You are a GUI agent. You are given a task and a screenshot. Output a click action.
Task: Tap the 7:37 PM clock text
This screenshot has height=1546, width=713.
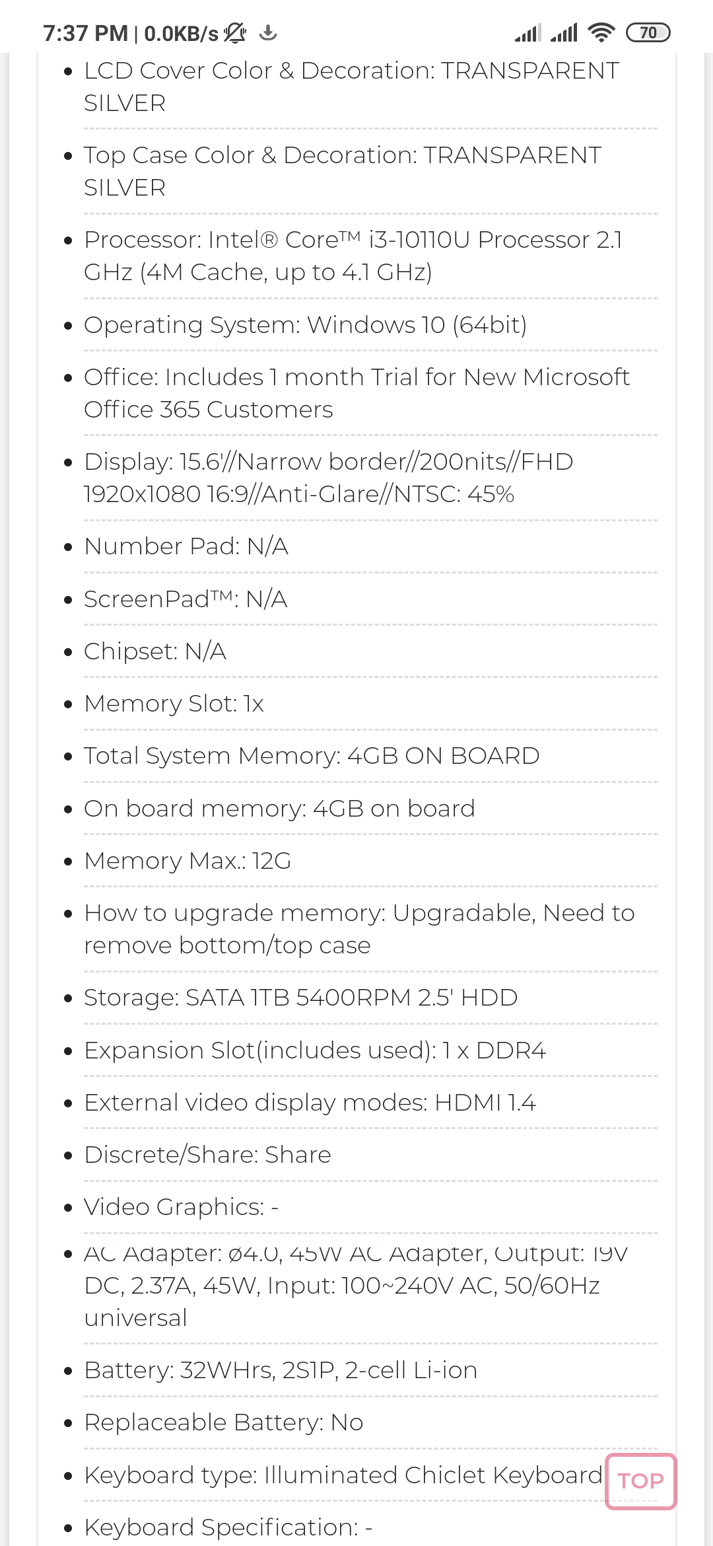tap(85, 33)
